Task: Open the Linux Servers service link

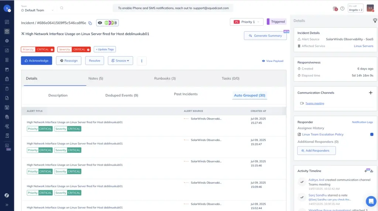Action: pyautogui.click(x=363, y=46)
